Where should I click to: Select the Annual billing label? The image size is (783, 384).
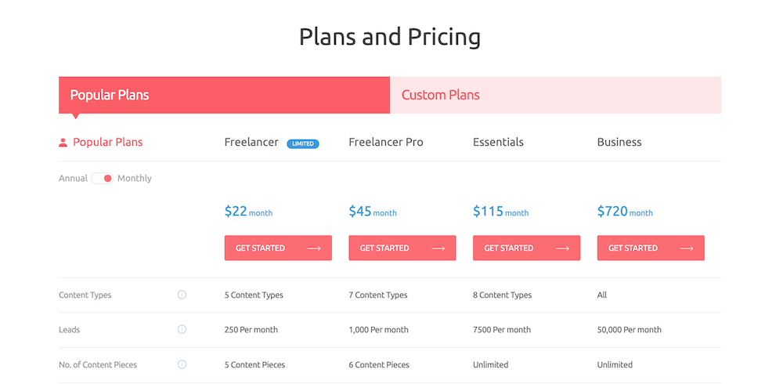click(73, 178)
